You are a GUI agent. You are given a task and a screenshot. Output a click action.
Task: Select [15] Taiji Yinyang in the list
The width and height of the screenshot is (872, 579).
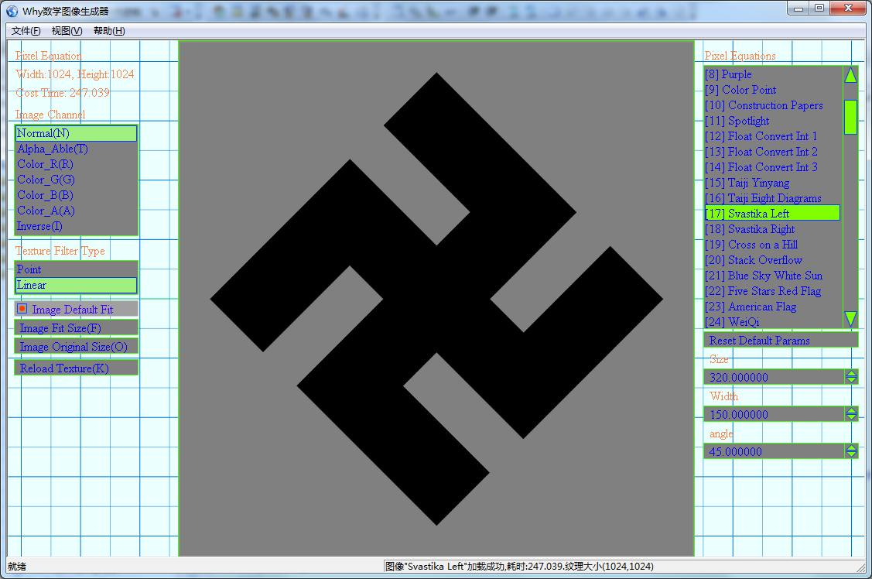click(758, 183)
